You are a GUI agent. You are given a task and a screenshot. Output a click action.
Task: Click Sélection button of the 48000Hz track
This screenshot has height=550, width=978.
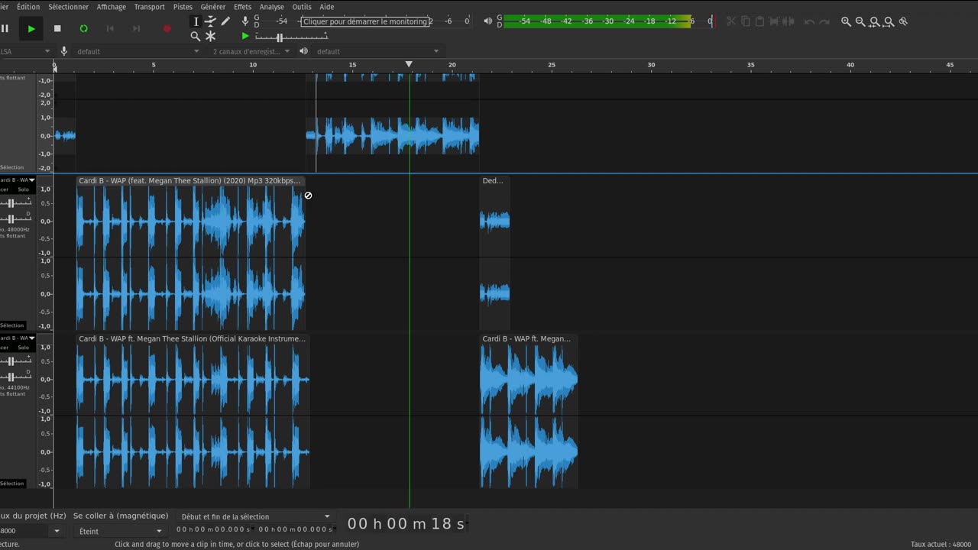tap(13, 325)
